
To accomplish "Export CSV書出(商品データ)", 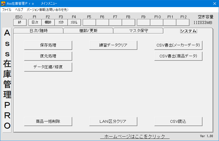I will (178, 56).
